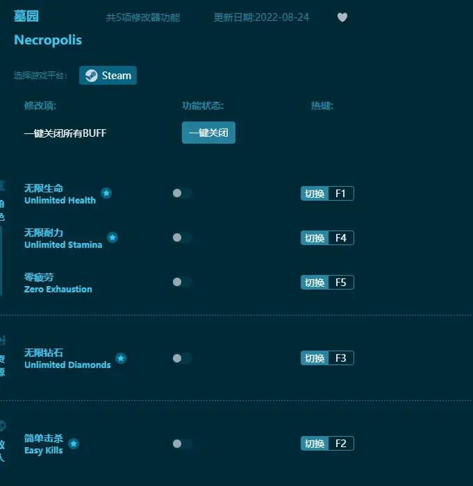Click the F1 hotkey field
The height and width of the screenshot is (486, 473).
(341, 194)
